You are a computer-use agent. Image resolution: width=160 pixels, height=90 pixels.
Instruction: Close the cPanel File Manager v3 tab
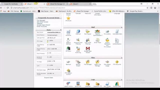(x=67, y=4)
